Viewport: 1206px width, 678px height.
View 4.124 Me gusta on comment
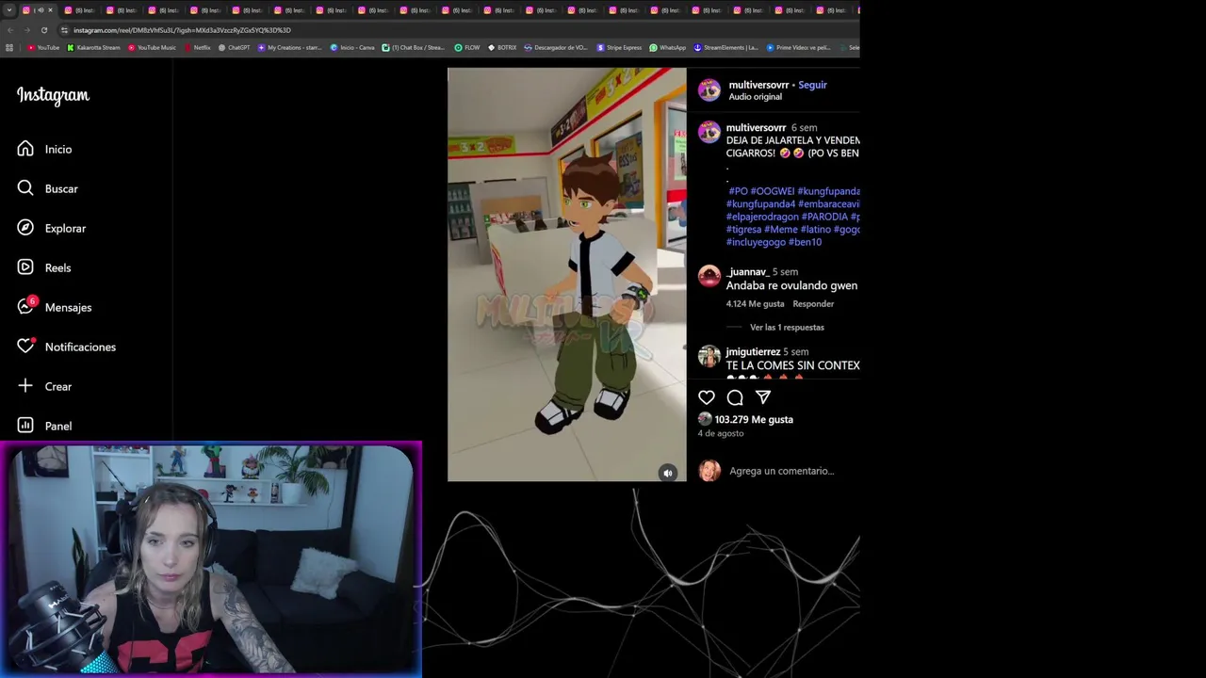click(755, 304)
